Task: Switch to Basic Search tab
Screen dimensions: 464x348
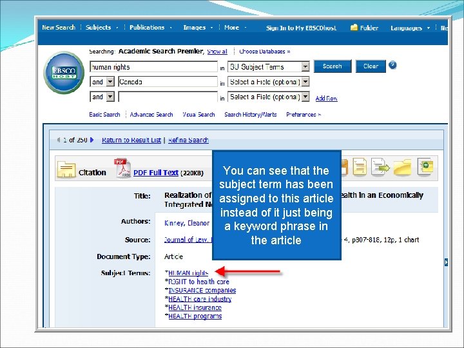Action: point(104,115)
